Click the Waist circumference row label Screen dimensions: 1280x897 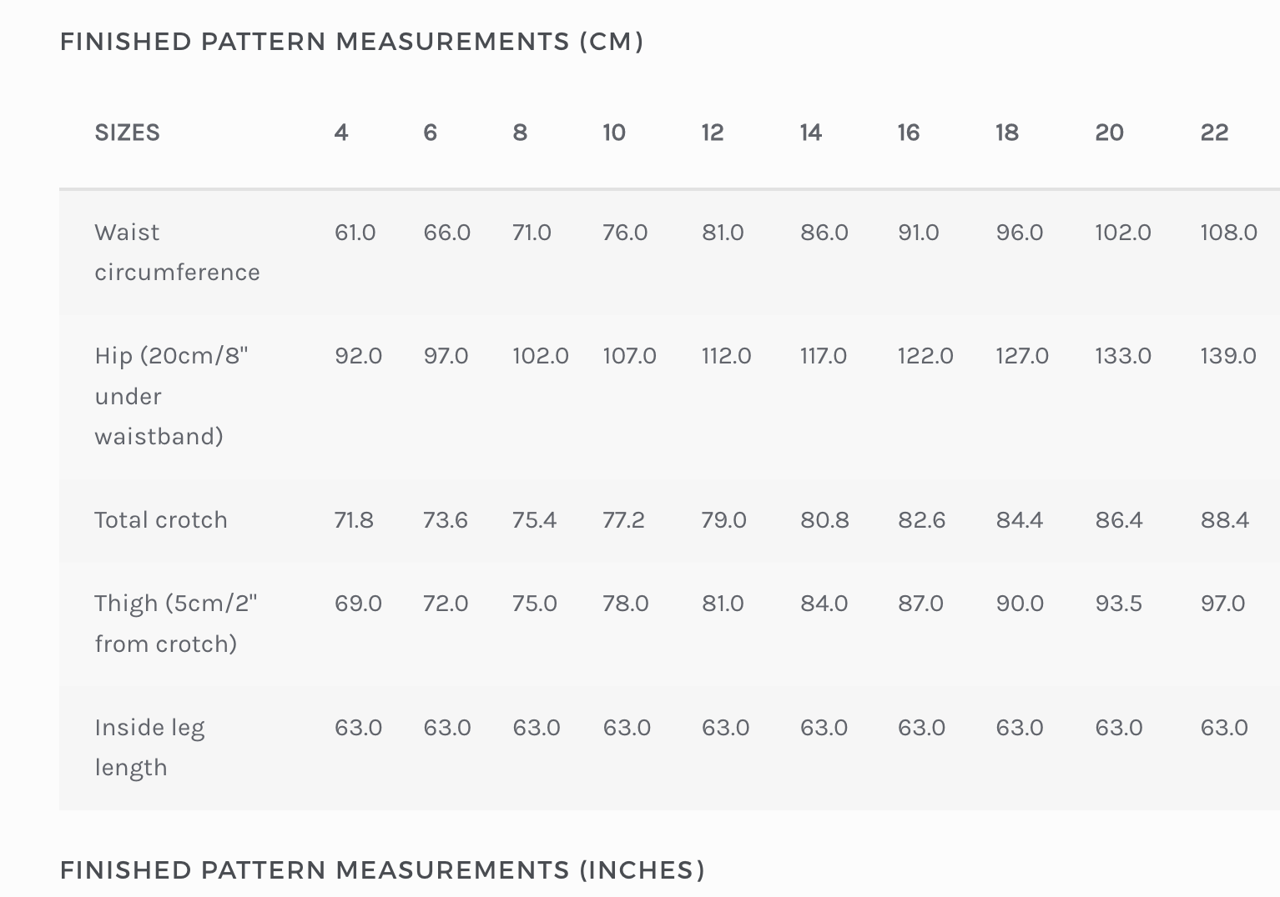(177, 252)
